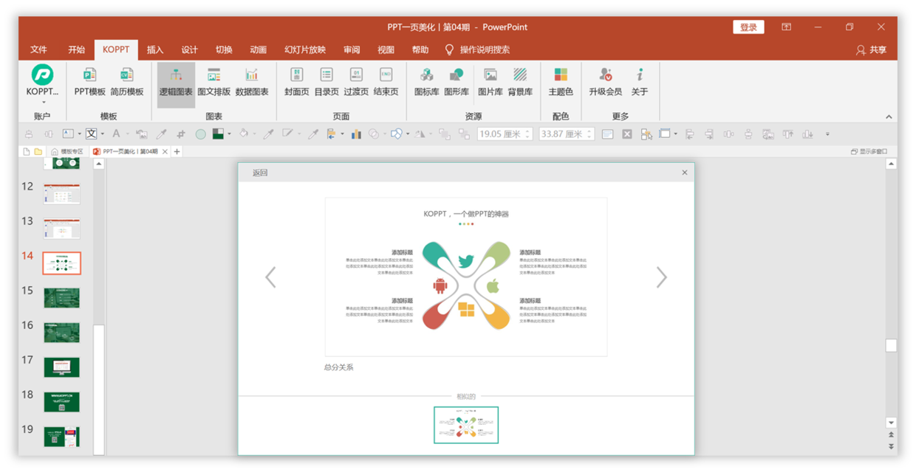The image size is (916, 472).
Task: Insert a 过渡页 transition page
Action: 356,82
